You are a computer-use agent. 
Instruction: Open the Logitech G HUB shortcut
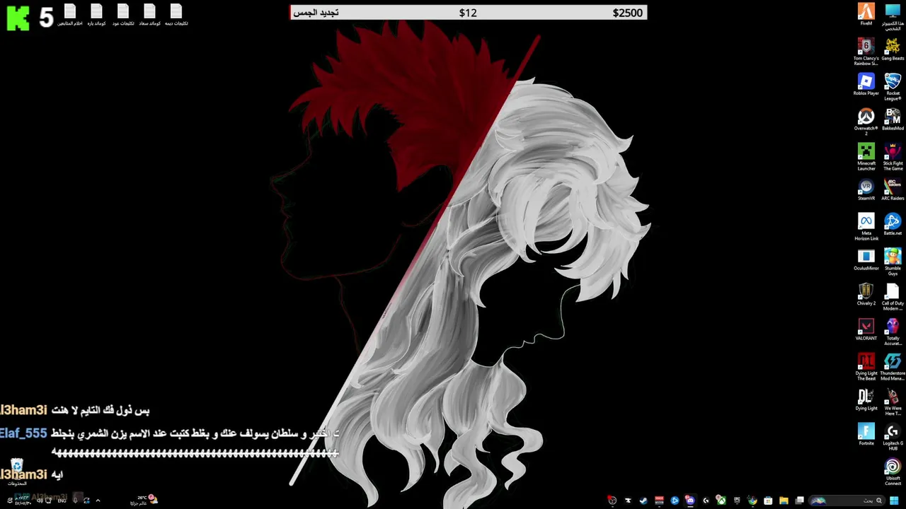tap(893, 437)
